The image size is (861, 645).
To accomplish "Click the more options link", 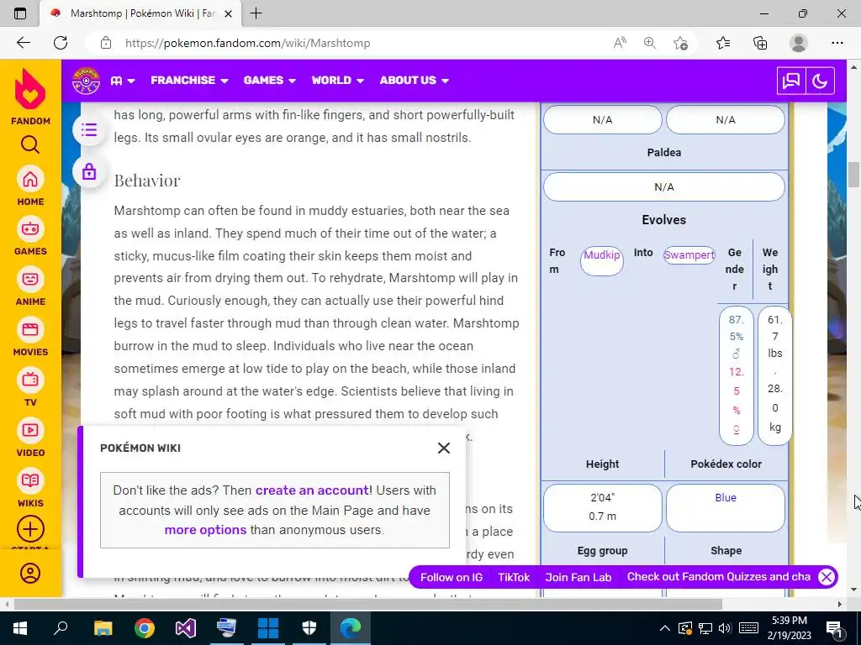I will [205, 530].
